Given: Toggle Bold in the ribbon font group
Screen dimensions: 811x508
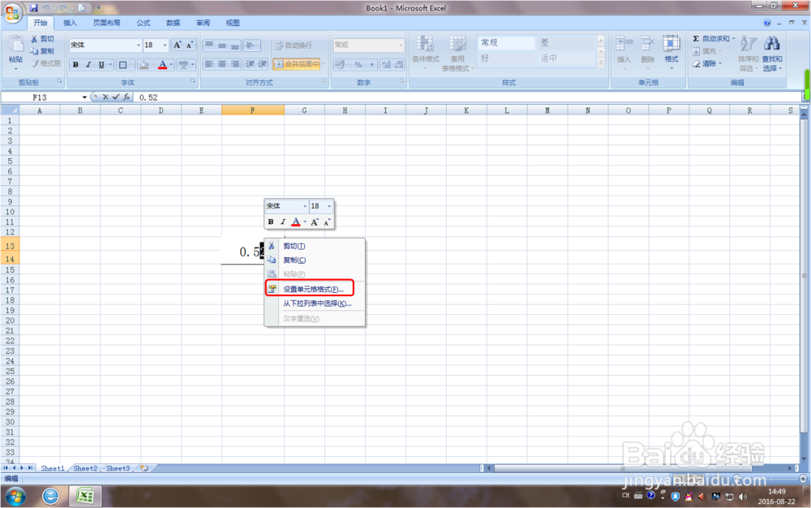Looking at the screenshot, I should pos(75,65).
